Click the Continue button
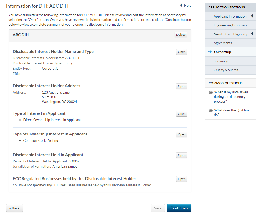Image resolution: width=264 pixels, height=223 pixels. tap(179, 208)
